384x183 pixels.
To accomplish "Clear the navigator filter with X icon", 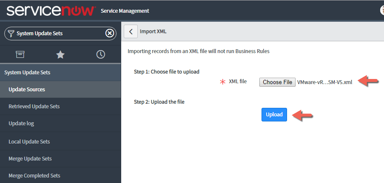I will tap(110, 33).
